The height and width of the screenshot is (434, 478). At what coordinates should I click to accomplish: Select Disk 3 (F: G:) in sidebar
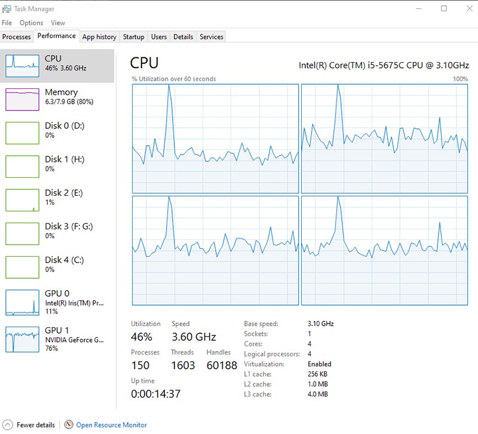click(x=57, y=233)
